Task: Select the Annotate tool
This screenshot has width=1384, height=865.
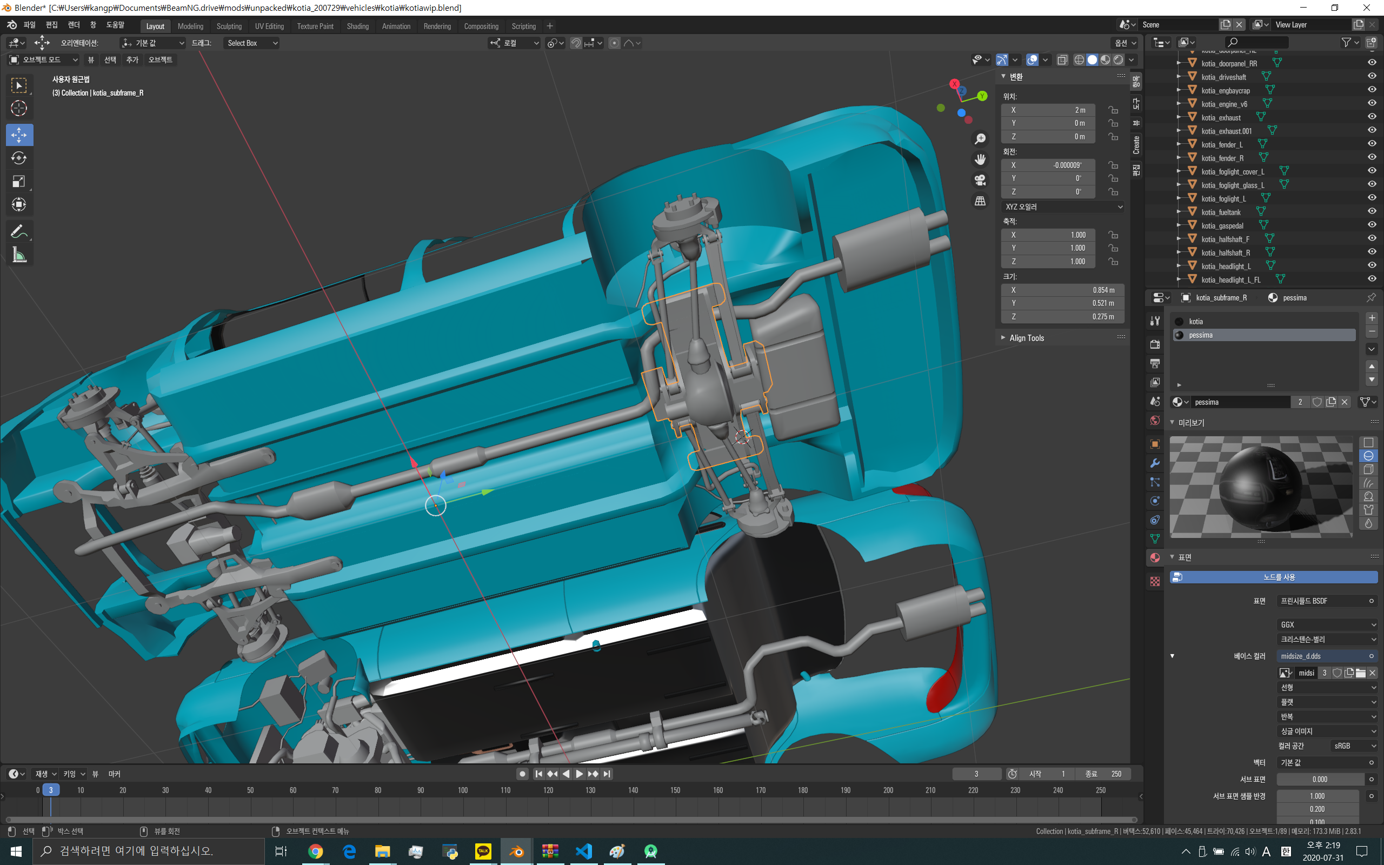Action: pyautogui.click(x=19, y=232)
